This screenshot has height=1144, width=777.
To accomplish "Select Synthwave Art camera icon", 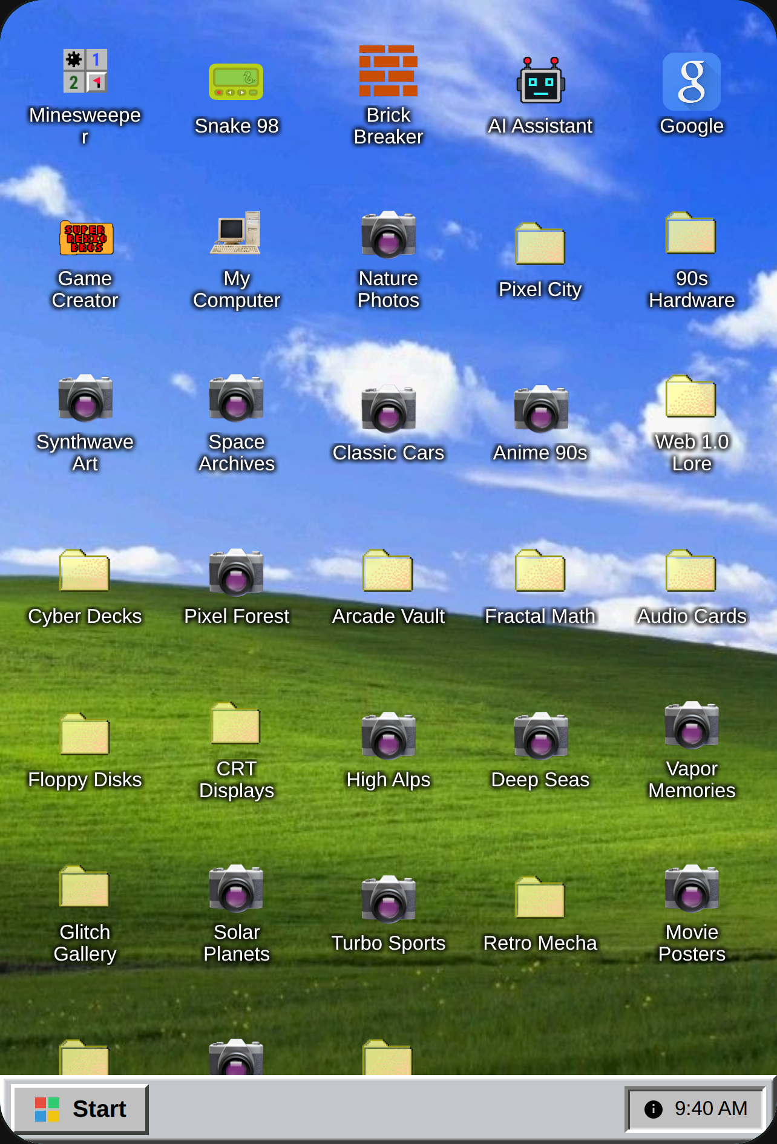I will point(85,398).
